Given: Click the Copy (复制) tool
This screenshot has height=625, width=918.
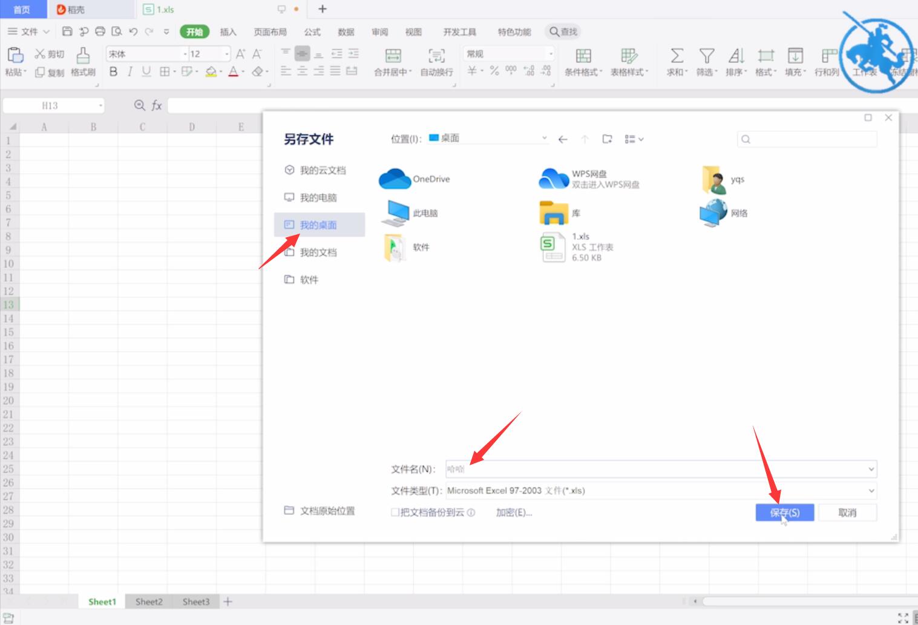Looking at the screenshot, I should [x=50, y=72].
